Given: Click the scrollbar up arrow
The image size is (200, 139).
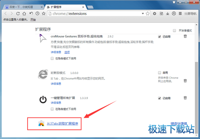Looking at the screenshot, I should pyautogui.click(x=197, y=25).
